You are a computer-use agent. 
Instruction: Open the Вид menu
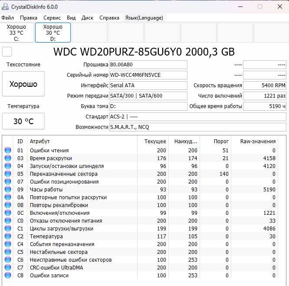(x=71, y=18)
